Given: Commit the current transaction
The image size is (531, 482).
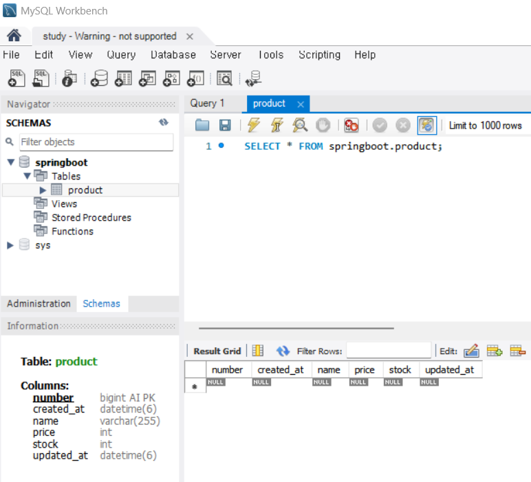Looking at the screenshot, I should (x=380, y=126).
